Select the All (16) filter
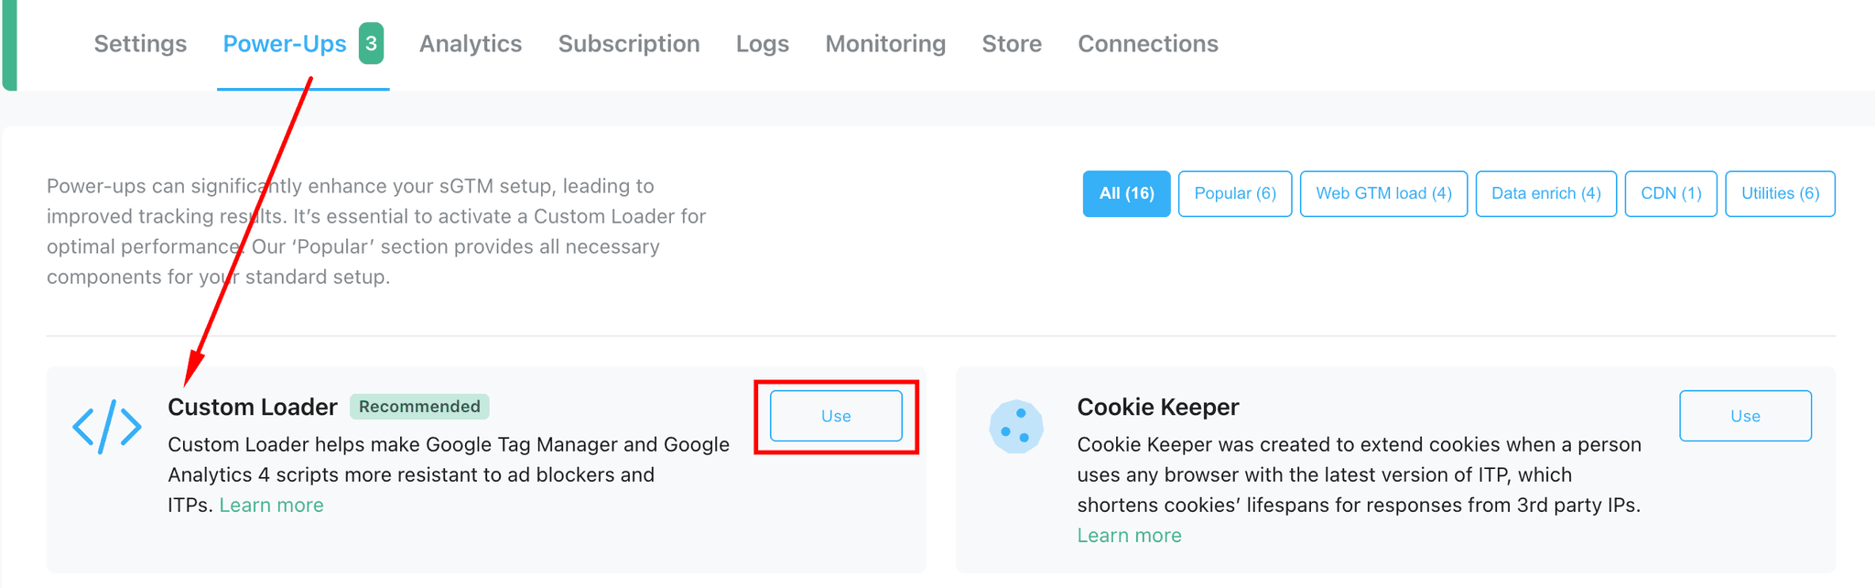This screenshot has width=1875, height=588. [x=1126, y=193]
